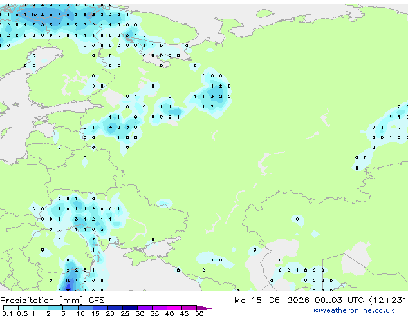Click the legend label '20'

[x=110, y=313]
